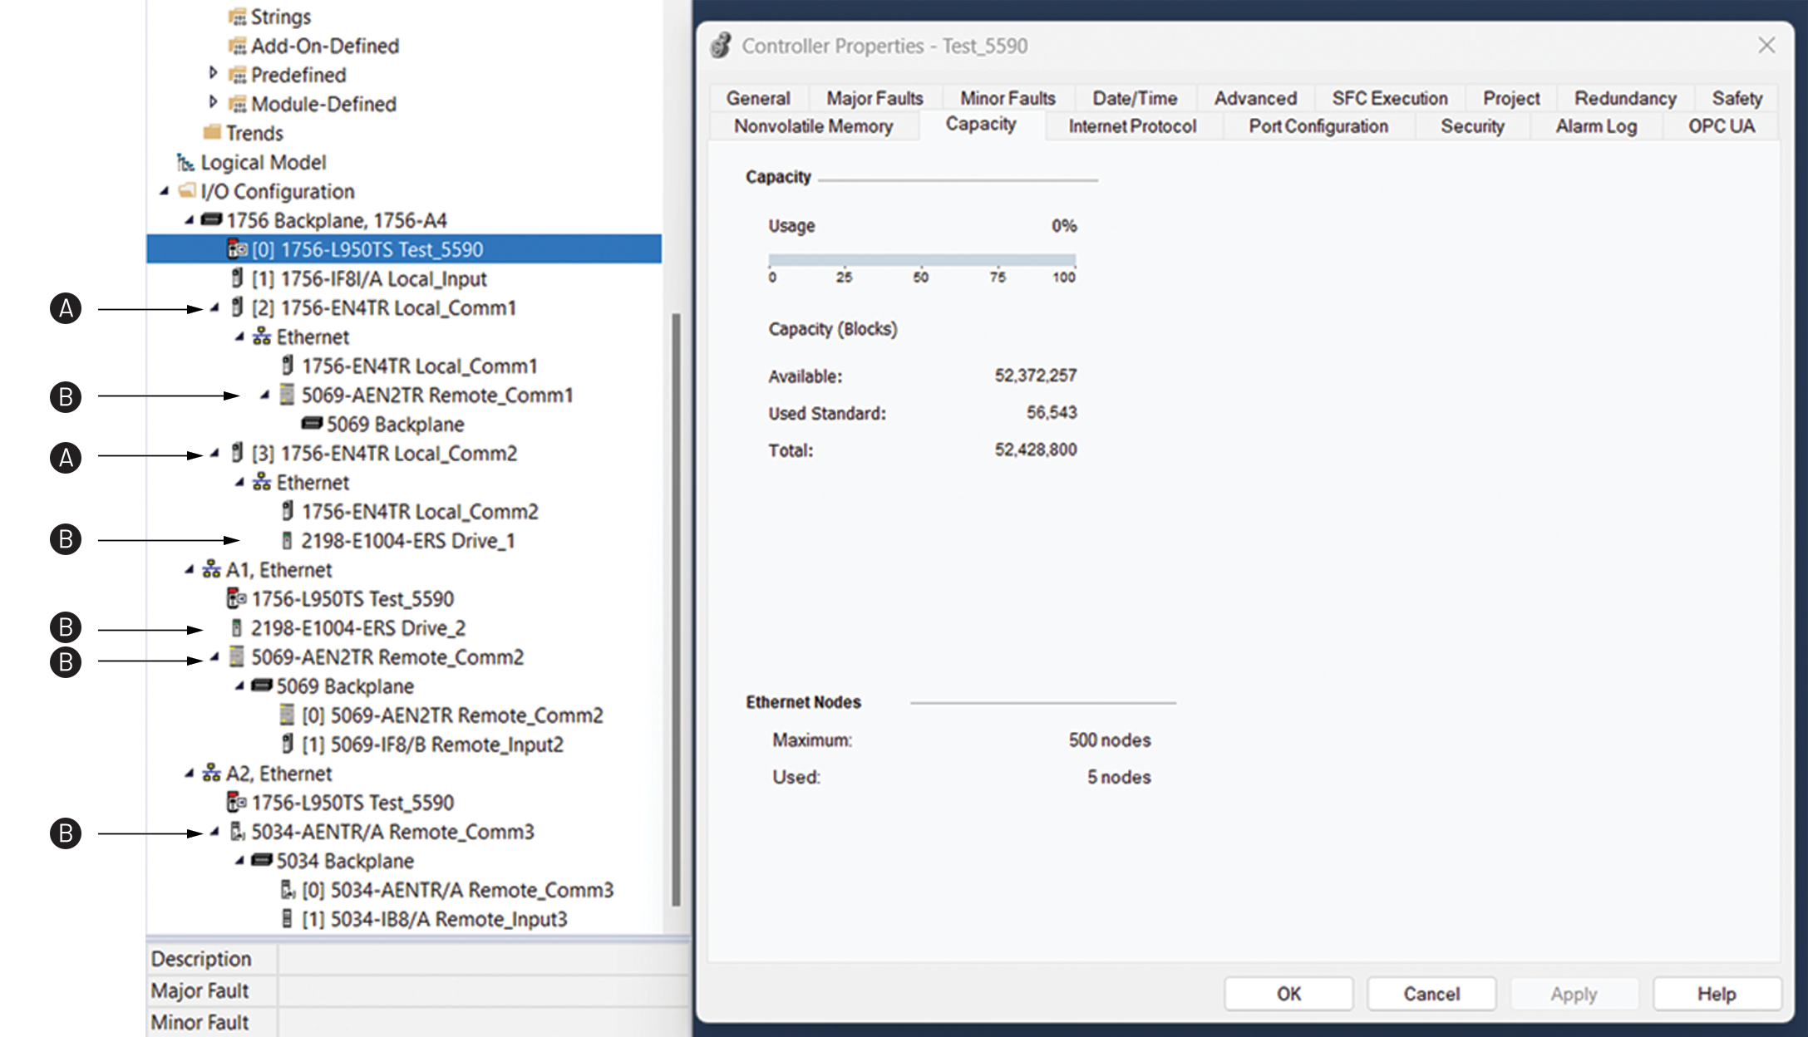Click the Help button
Viewport: 1808px width, 1037px height.
(1717, 993)
